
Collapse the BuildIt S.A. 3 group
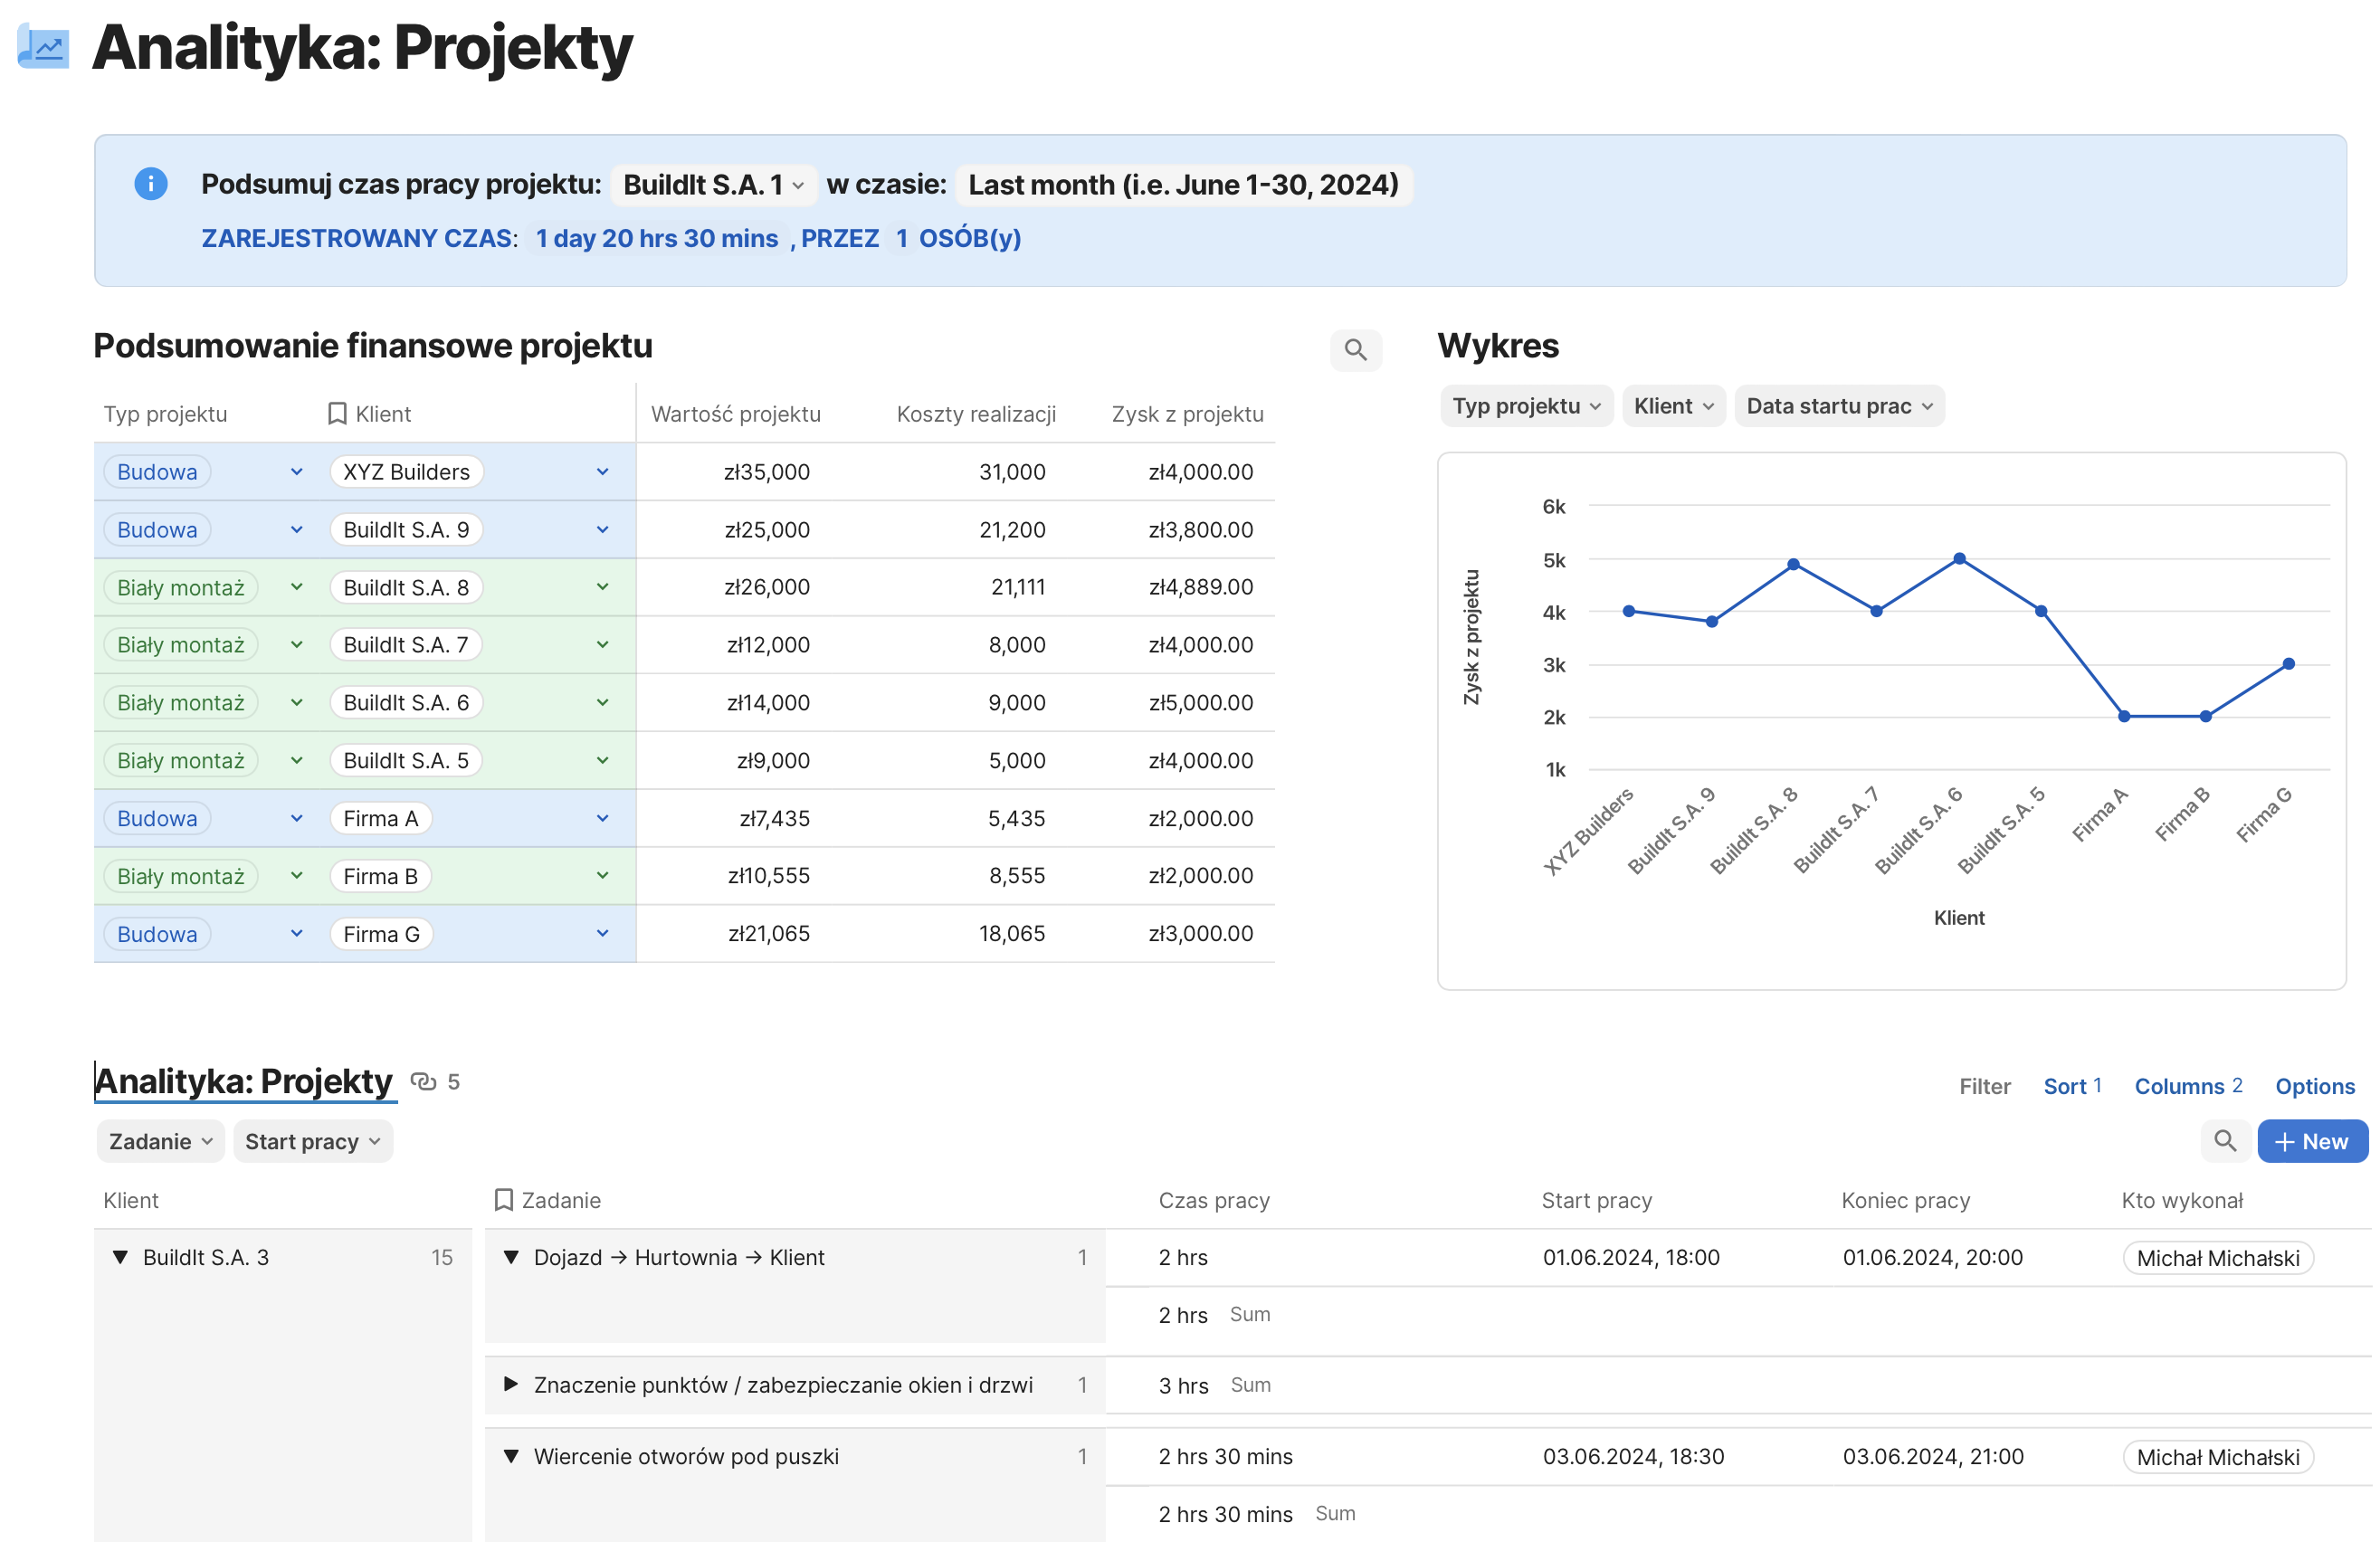tap(120, 1258)
